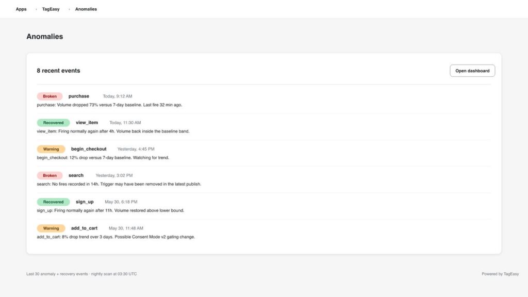Click the purchase volume dropped 73% description
The height and width of the screenshot is (297, 528).
[109, 105]
